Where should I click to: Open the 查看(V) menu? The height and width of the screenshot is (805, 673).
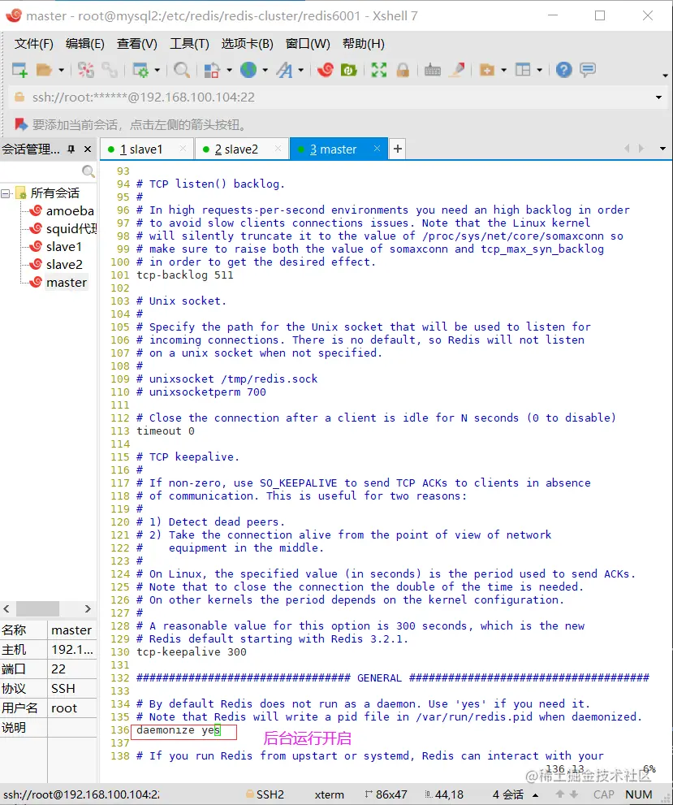click(x=137, y=44)
